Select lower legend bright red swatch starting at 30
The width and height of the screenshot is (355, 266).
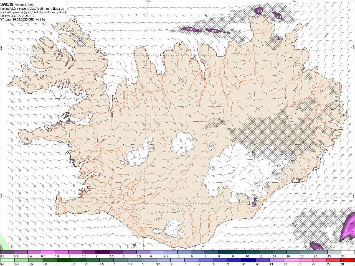click(x=347, y=260)
